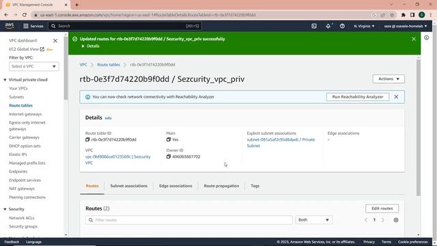Image resolution: width=437 pixels, height=246 pixels.
Task: Open the Services grid menu
Action: pos(33,26)
